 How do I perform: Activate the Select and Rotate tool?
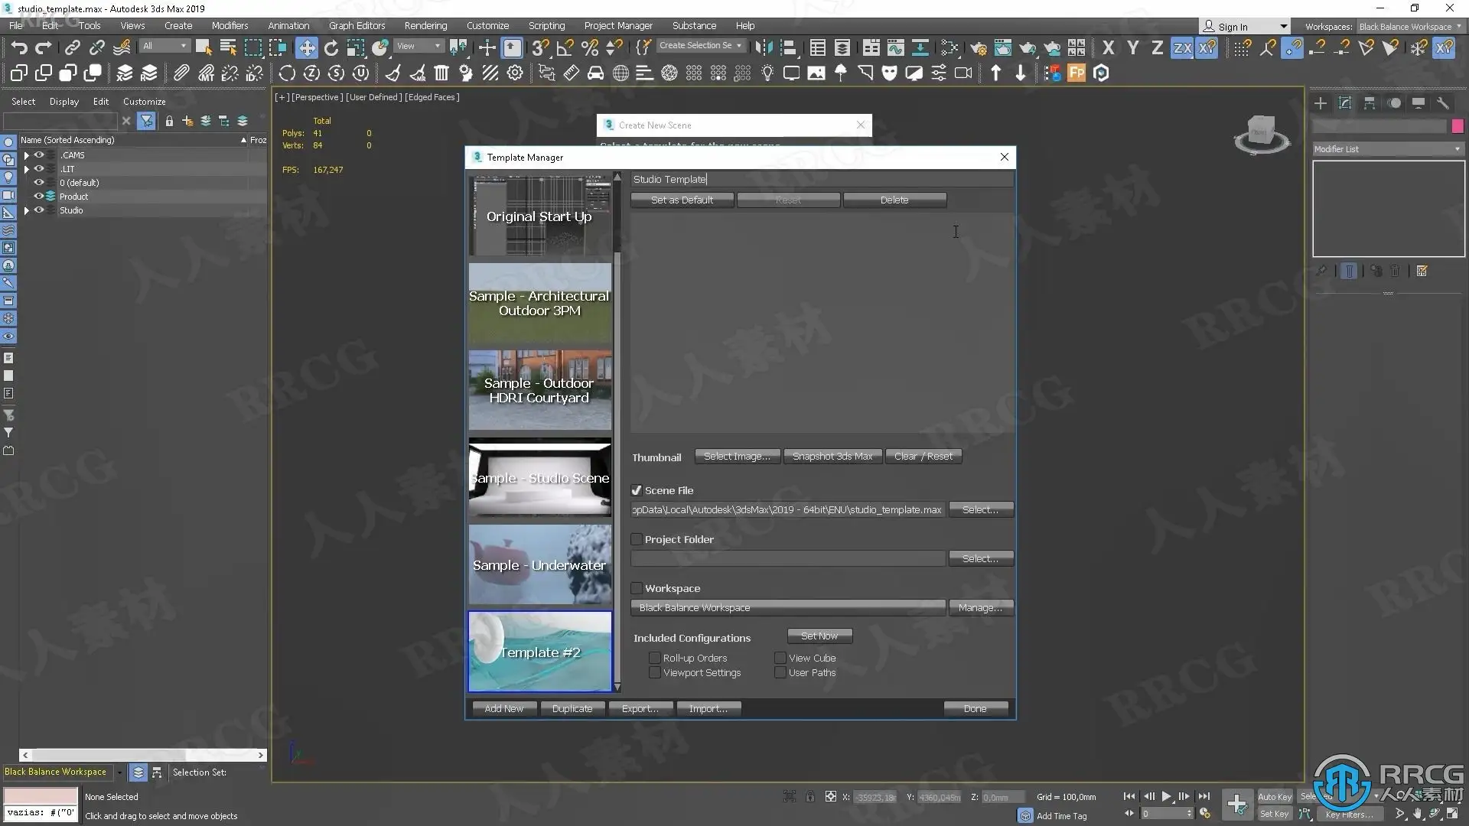[x=331, y=47]
